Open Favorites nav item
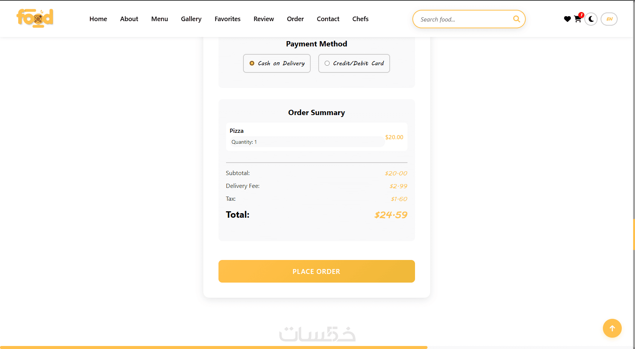Screen dimensions: 635x349 coord(227,19)
